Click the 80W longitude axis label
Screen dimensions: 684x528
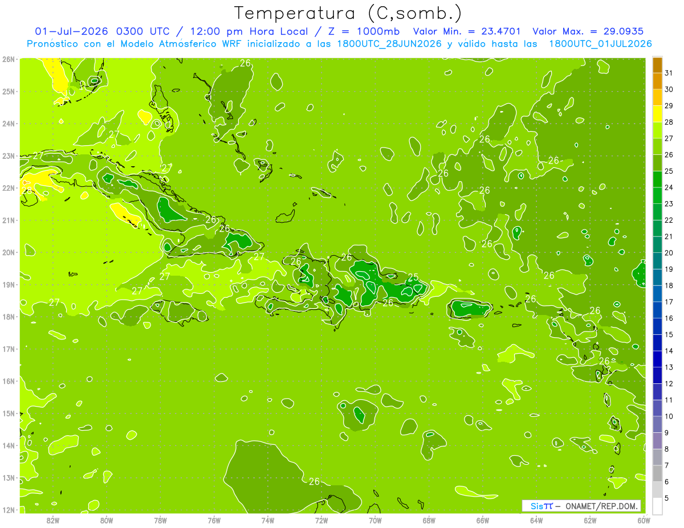107,521
